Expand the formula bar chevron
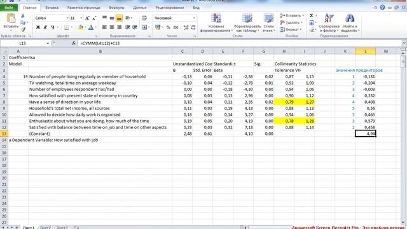 click(x=404, y=43)
